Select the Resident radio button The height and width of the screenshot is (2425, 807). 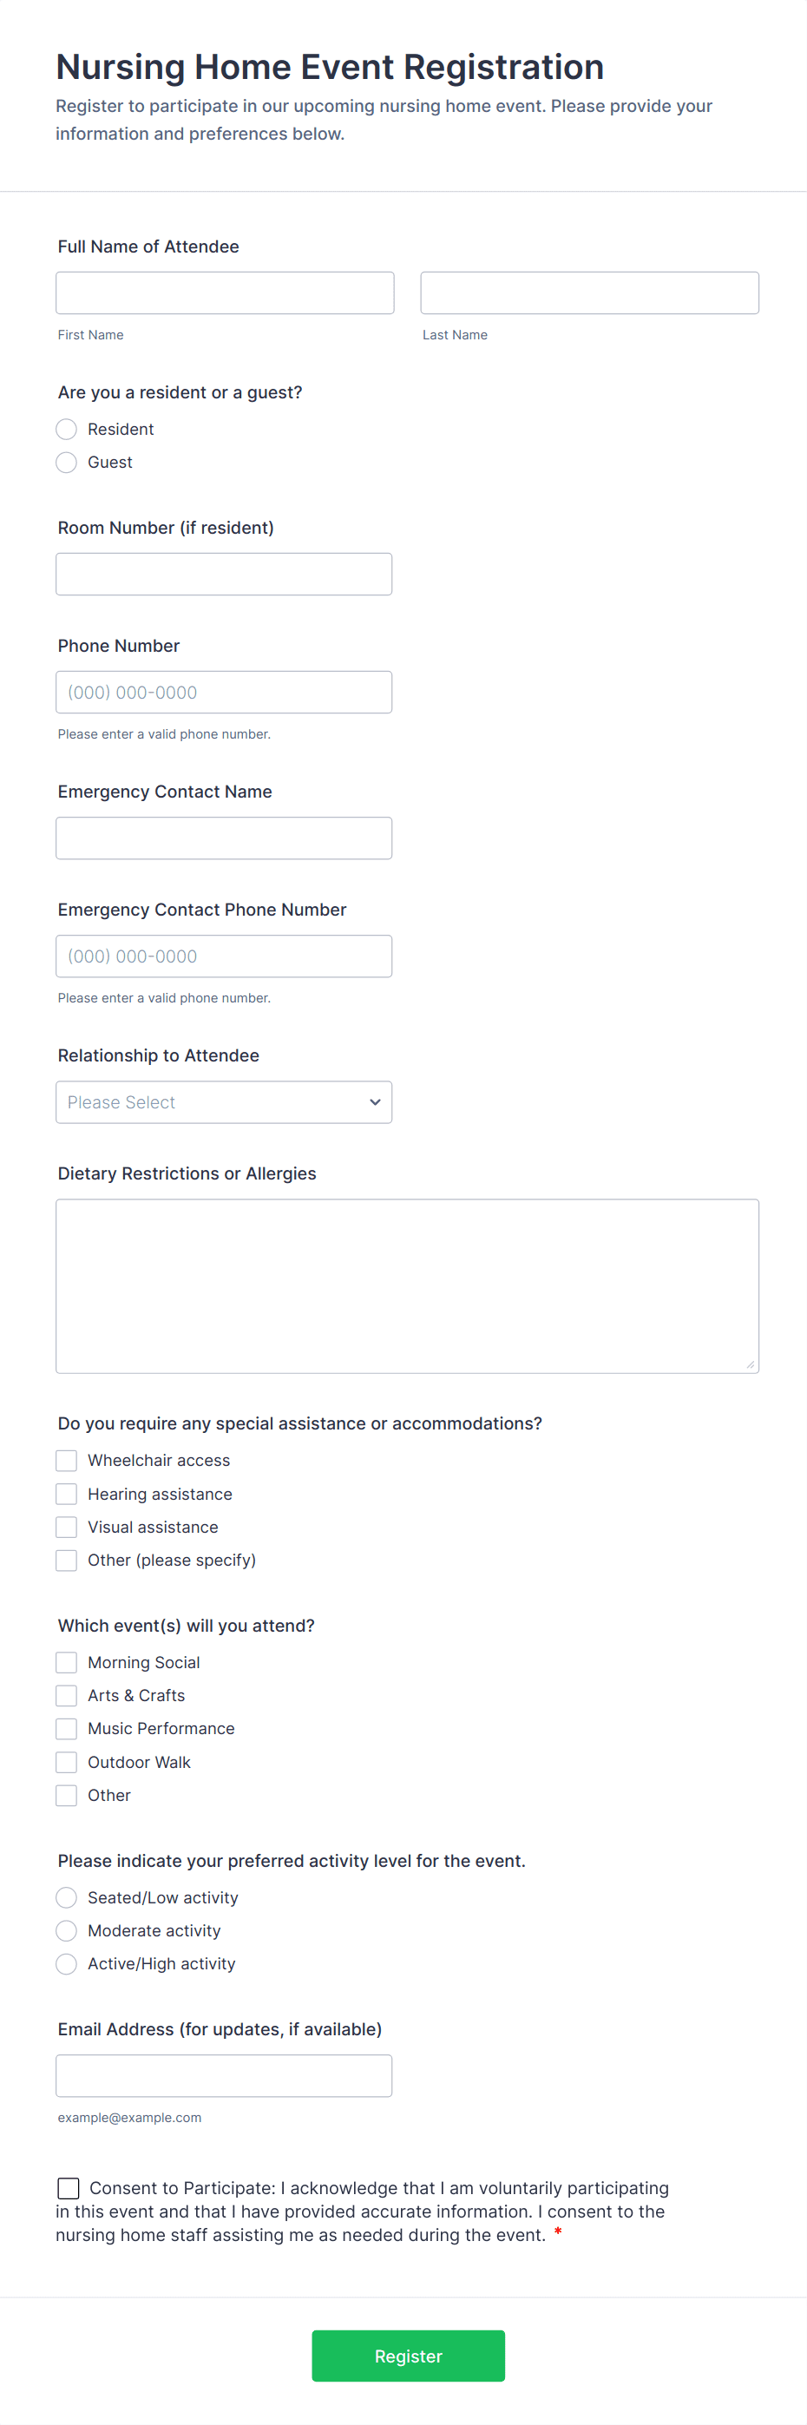[66, 429]
